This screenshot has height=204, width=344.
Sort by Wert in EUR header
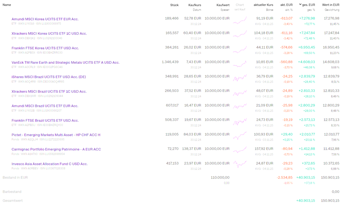(331, 5)
